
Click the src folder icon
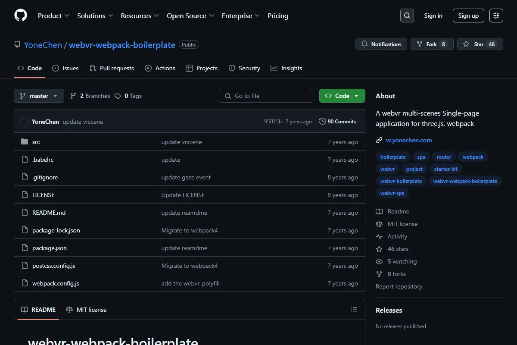tap(25, 142)
